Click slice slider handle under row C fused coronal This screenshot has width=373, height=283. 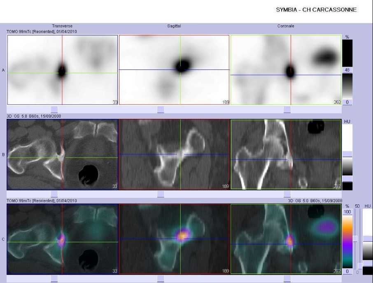click(287, 279)
